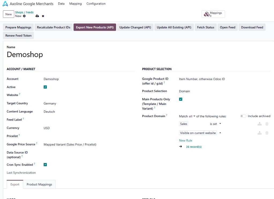Open the gear actions menu beside New
This screenshot has width=274, height=199.
click(x=24, y=16)
